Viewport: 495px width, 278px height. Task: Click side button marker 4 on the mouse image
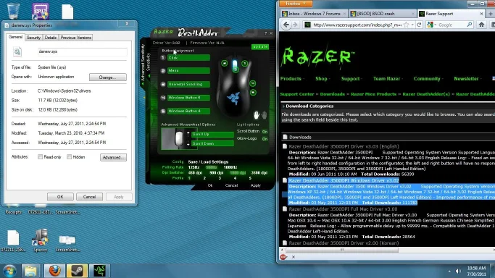252,83
